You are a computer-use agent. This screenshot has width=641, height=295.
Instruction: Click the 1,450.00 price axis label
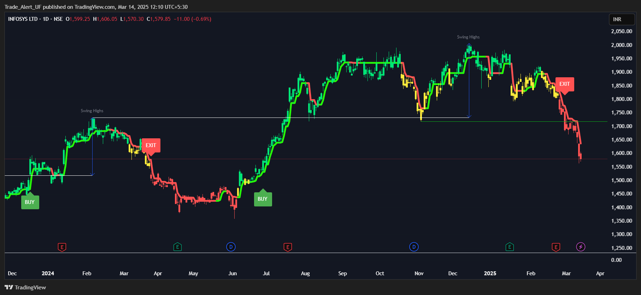[x=622, y=194]
